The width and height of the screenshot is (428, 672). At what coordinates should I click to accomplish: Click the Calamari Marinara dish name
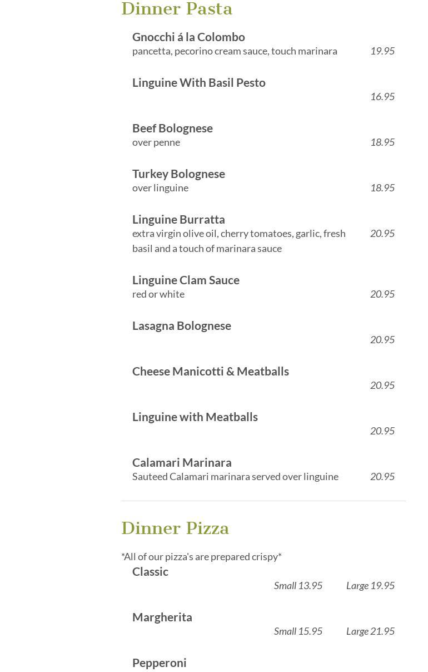click(182, 462)
